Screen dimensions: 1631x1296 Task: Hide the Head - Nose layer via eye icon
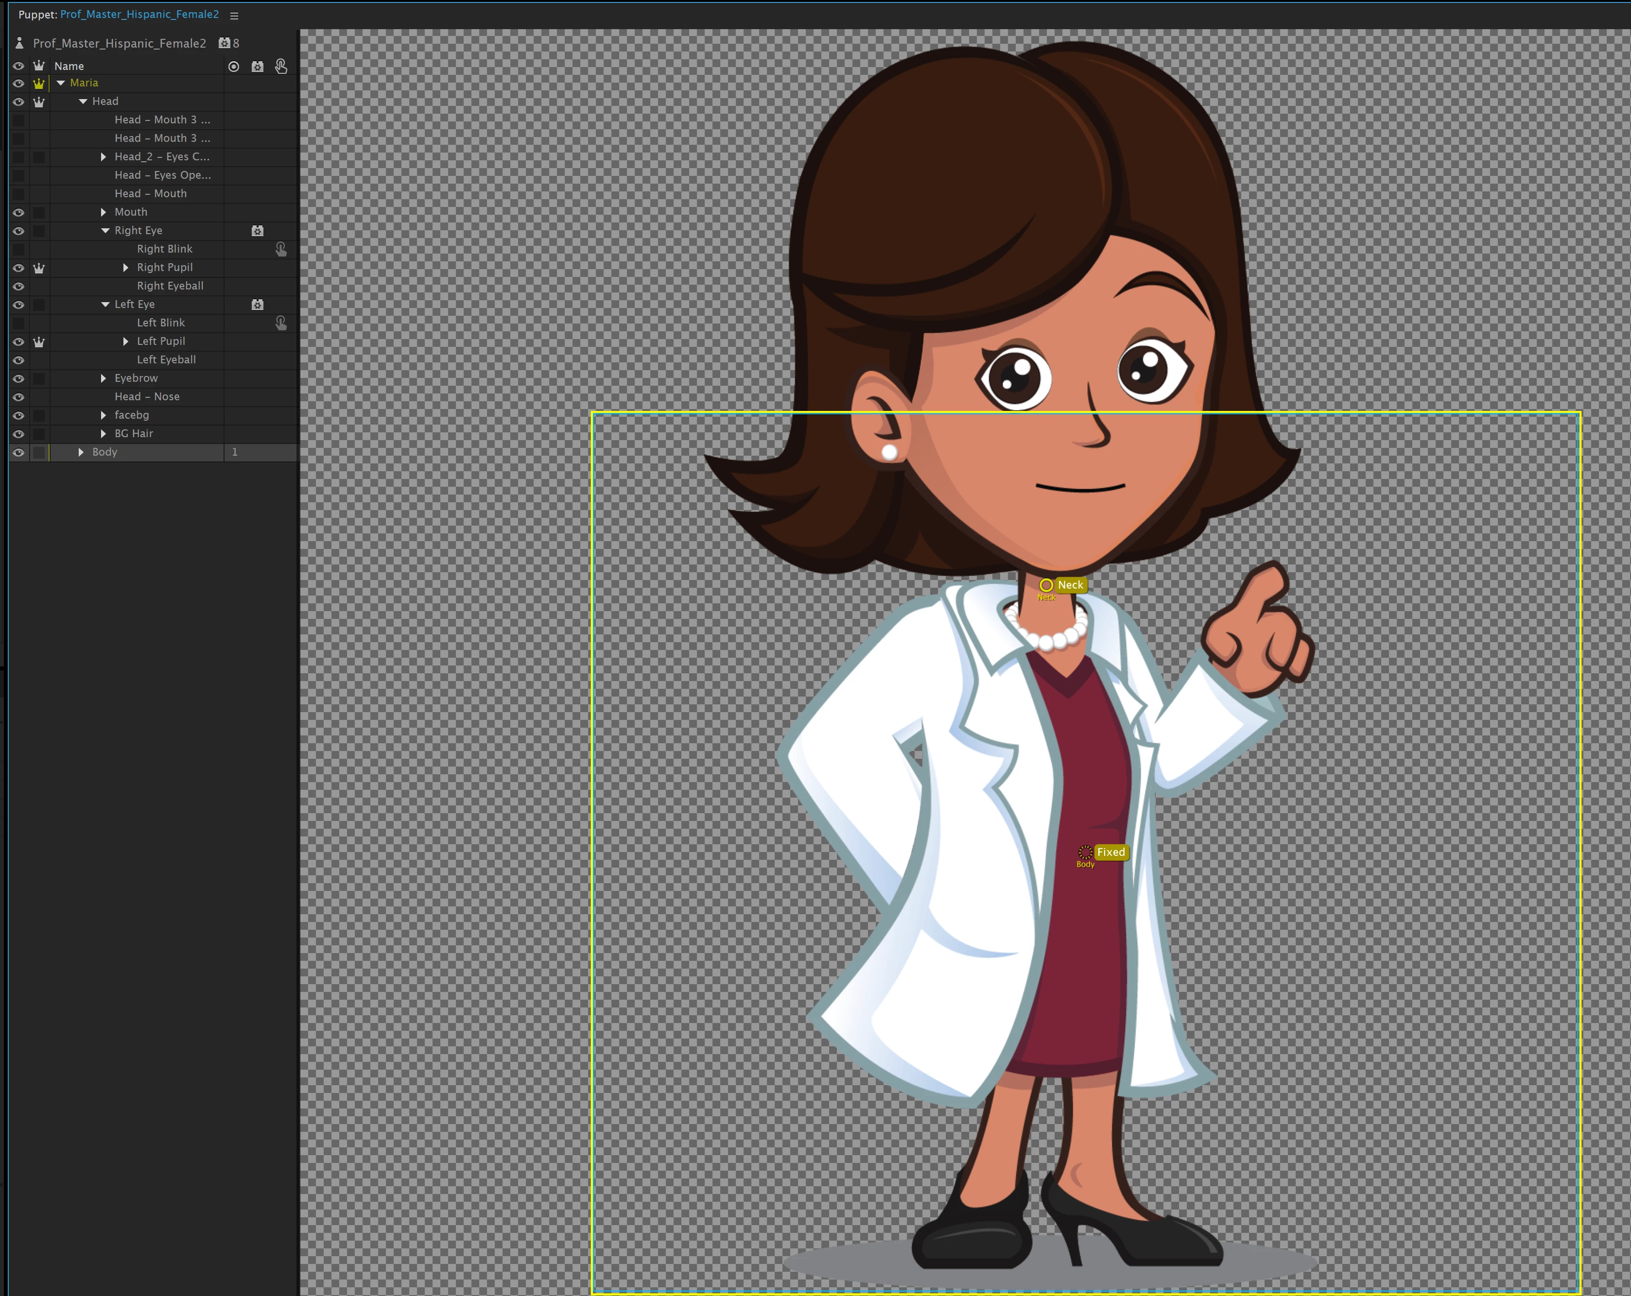click(18, 397)
